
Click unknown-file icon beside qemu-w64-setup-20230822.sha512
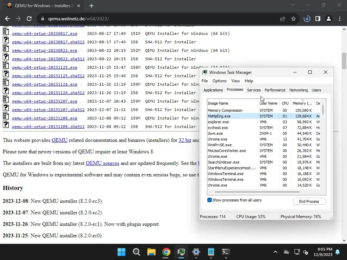[6, 57]
